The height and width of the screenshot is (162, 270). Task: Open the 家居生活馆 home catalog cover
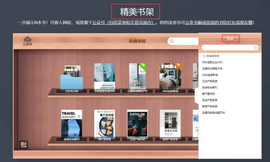pyautogui.click(x=170, y=124)
